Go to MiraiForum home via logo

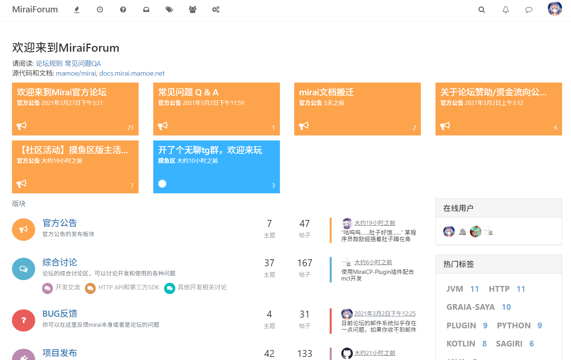(35, 10)
